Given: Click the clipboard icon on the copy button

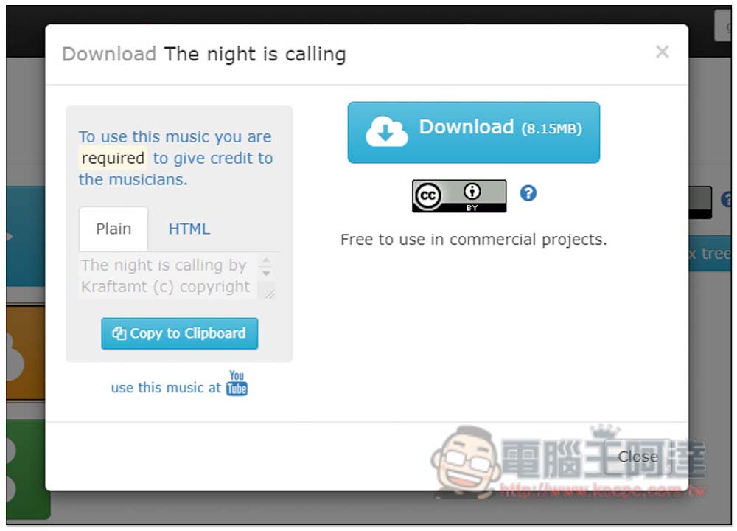Looking at the screenshot, I should (x=119, y=333).
